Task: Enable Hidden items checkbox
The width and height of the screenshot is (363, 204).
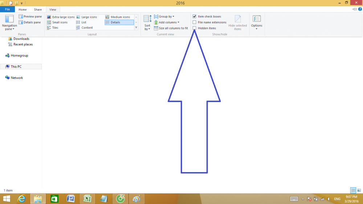Action: click(195, 28)
